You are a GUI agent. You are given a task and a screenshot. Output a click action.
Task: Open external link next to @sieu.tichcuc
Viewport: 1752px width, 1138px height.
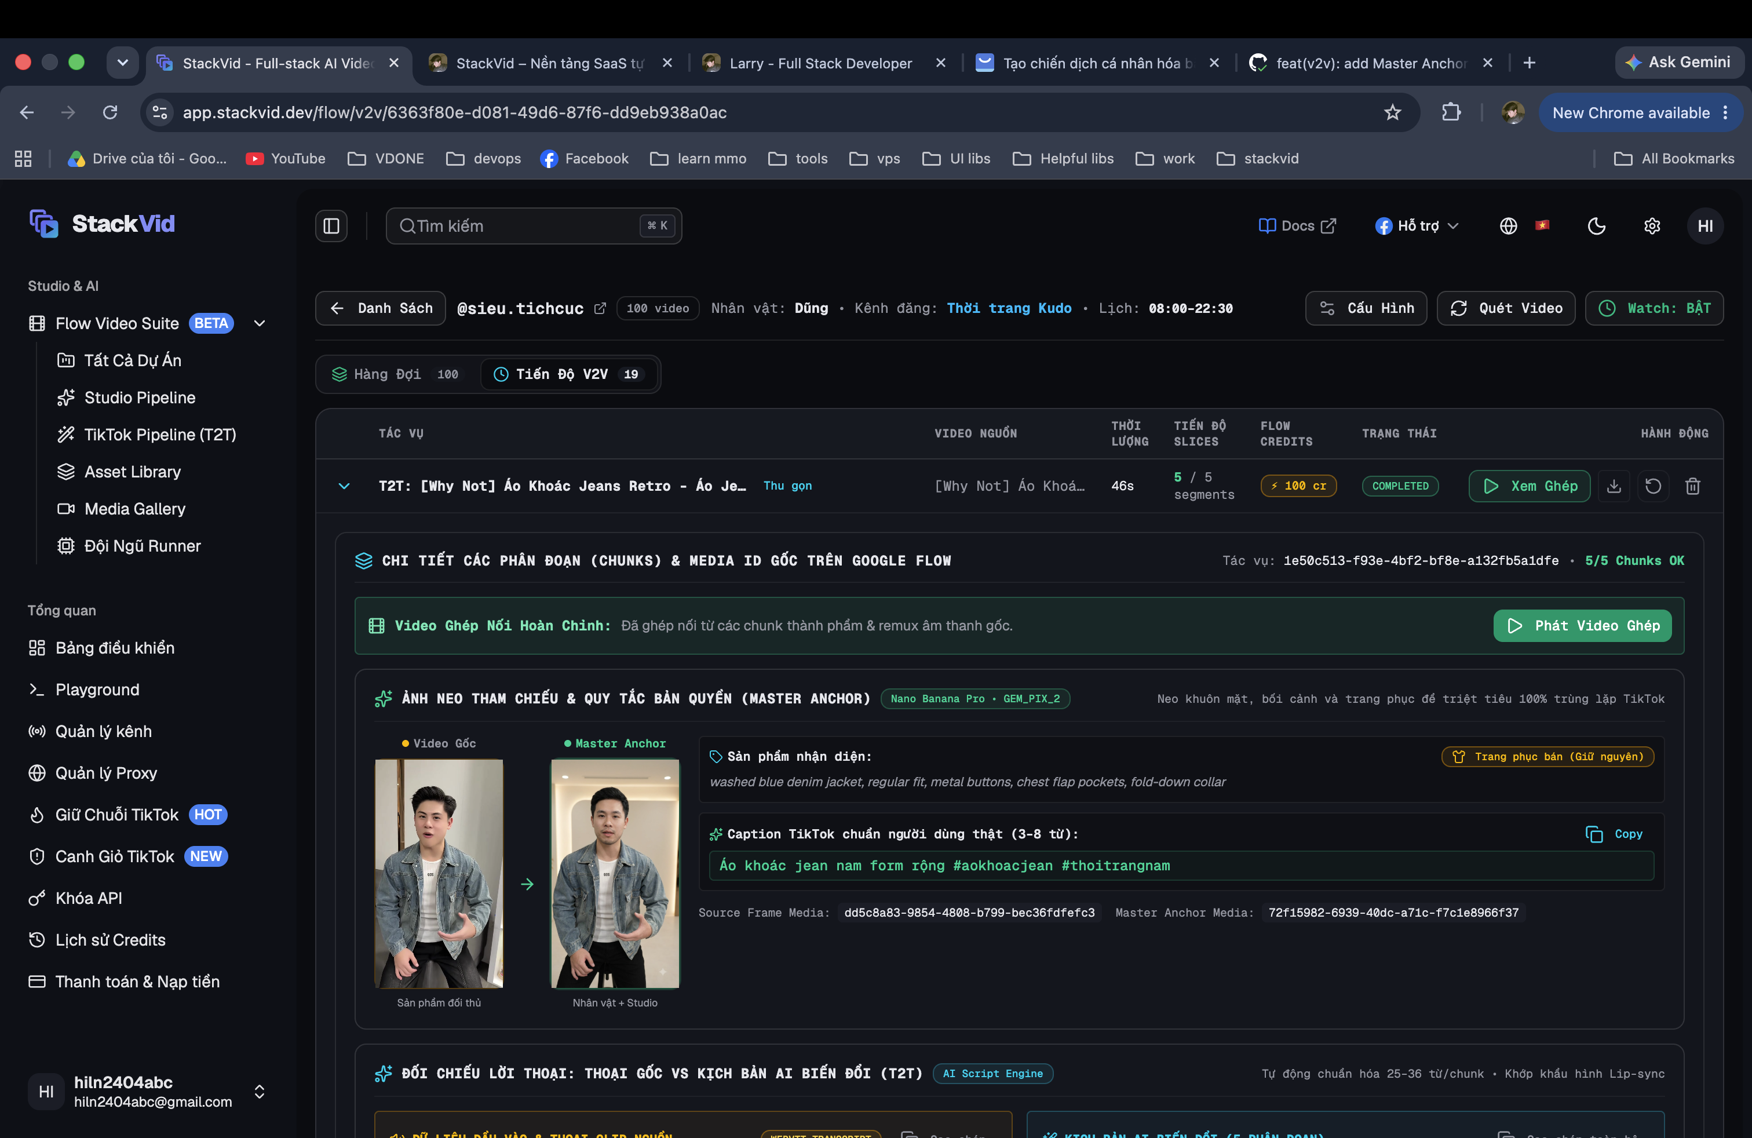point(600,308)
